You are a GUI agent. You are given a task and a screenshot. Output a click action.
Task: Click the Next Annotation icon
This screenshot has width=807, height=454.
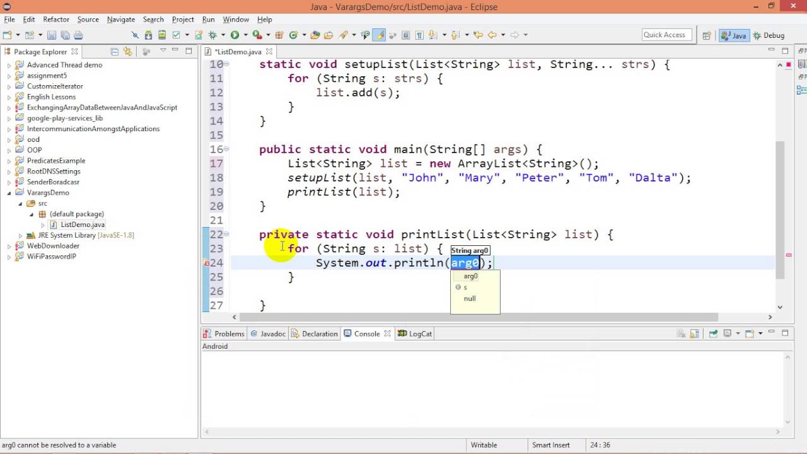tap(432, 35)
